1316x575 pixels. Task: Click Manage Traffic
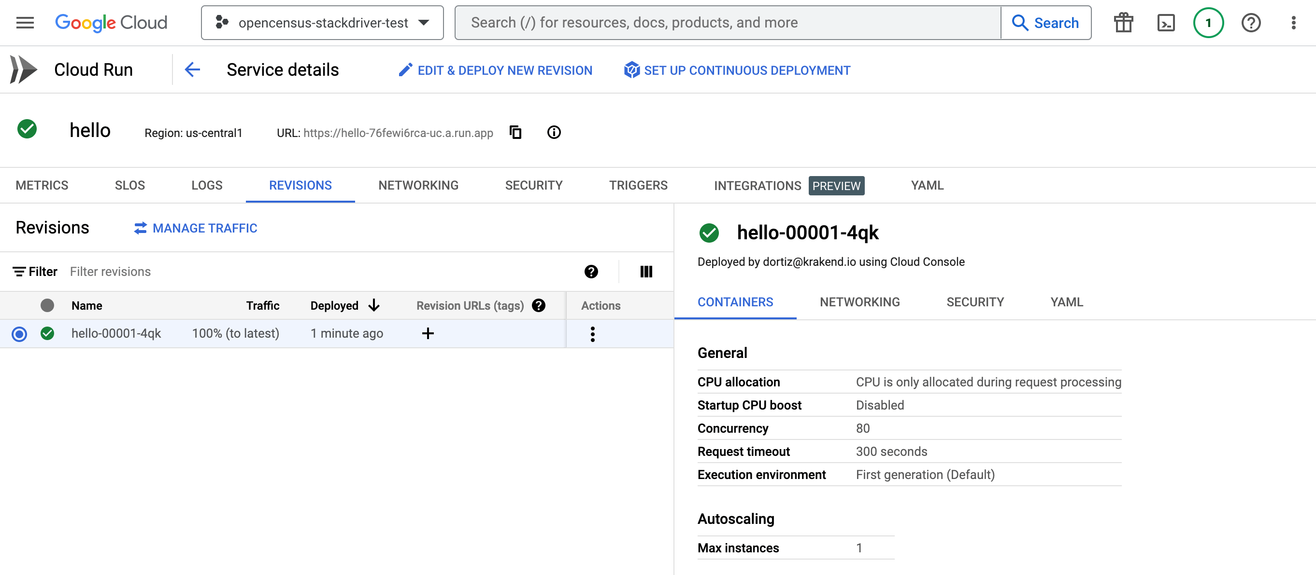[196, 228]
